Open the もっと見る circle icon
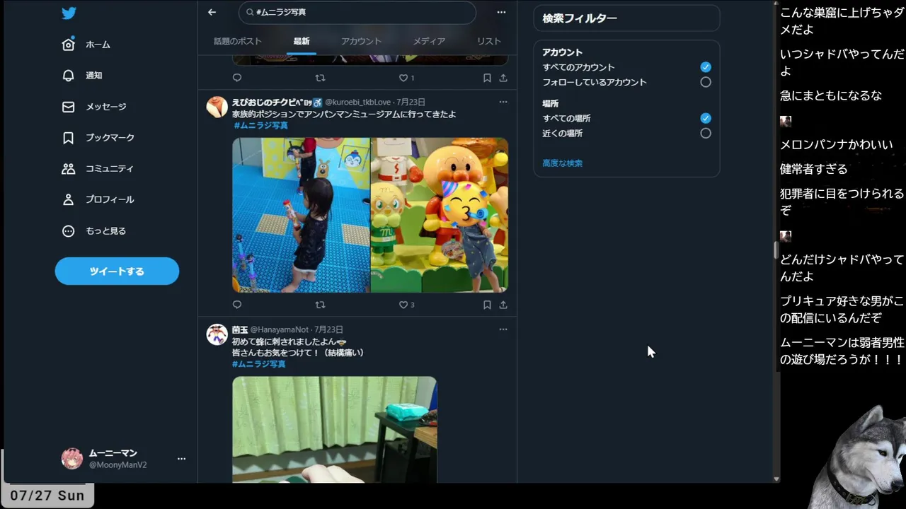The width and height of the screenshot is (906, 509). (68, 230)
